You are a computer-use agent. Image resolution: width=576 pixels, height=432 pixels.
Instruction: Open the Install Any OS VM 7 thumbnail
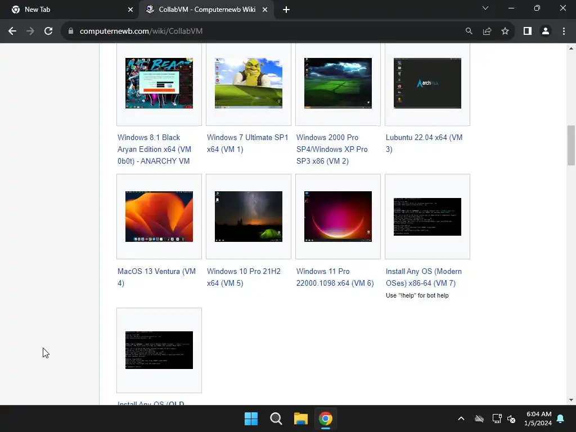point(427,217)
